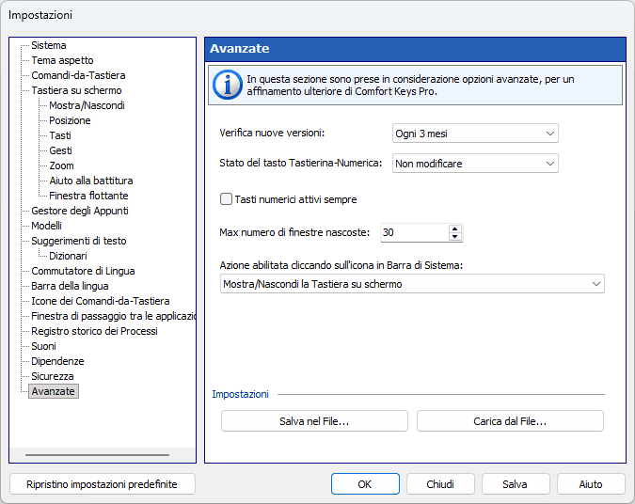Open Posizione settings page
This screenshot has width=635, height=504.
pyautogui.click(x=70, y=120)
